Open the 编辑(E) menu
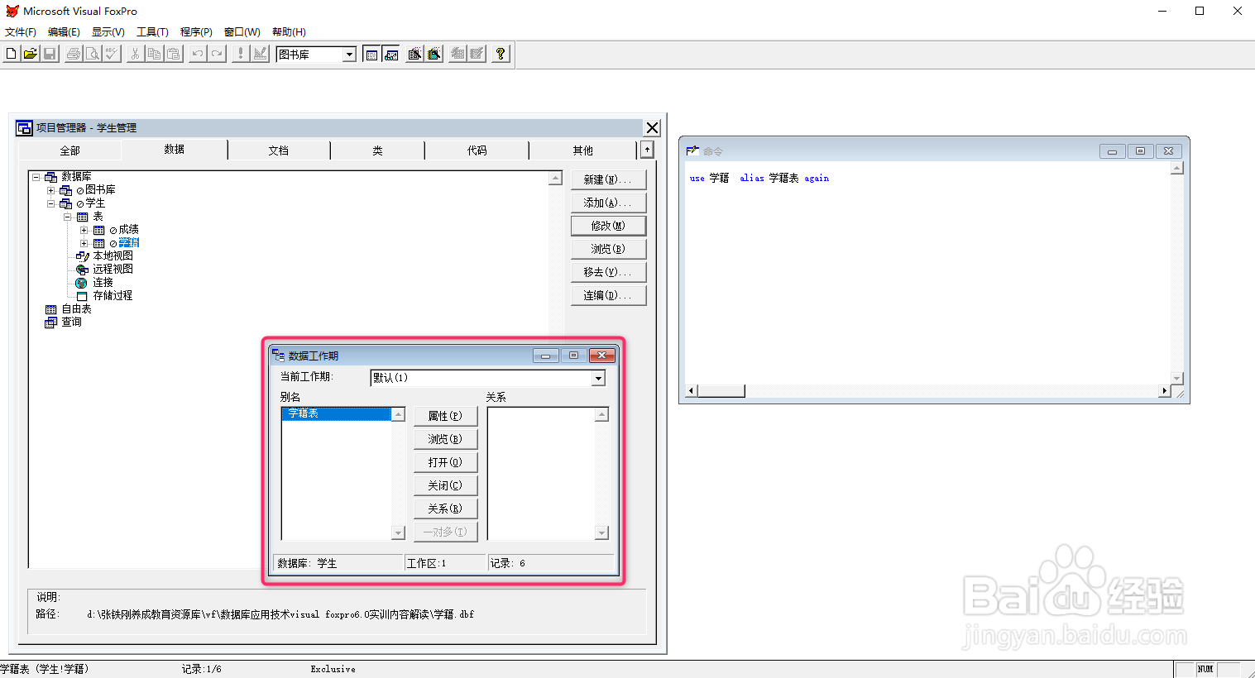This screenshot has height=678, width=1255. [64, 32]
